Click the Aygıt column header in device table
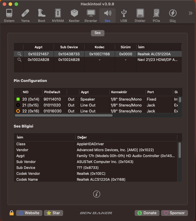 (39, 47)
